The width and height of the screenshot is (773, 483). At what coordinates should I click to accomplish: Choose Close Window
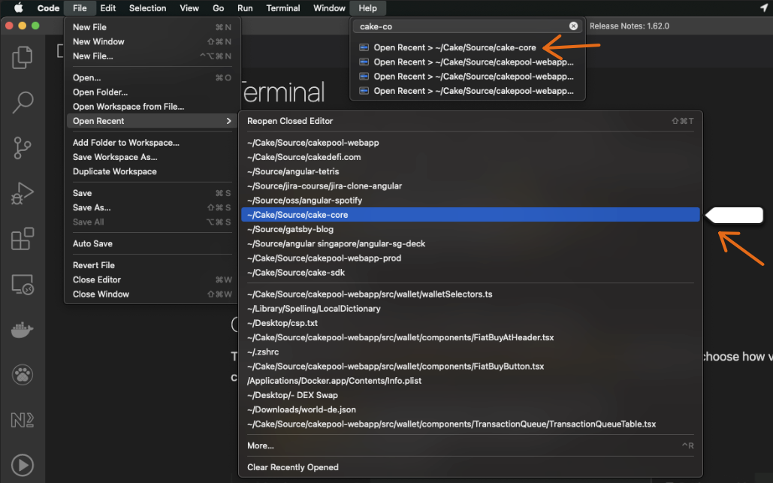tap(152, 294)
